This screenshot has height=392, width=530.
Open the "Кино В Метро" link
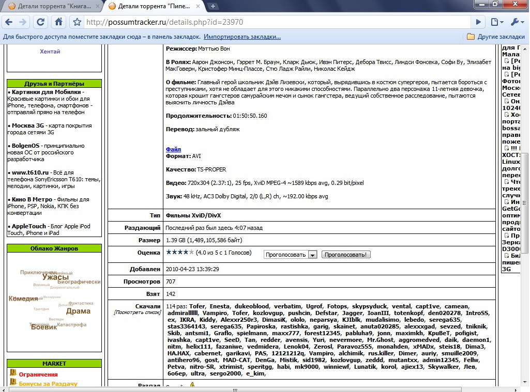pos(32,199)
